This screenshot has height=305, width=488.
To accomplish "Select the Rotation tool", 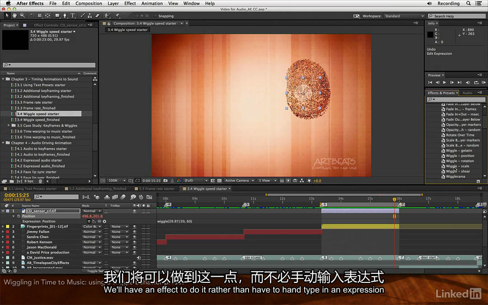I will 32,15.
